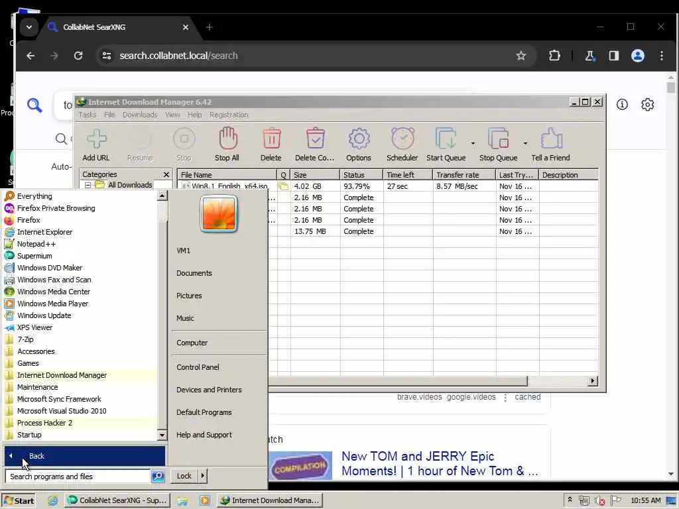Viewport: 679px width, 509px height.
Task: Bookmark page with star icon
Action: [521, 56]
